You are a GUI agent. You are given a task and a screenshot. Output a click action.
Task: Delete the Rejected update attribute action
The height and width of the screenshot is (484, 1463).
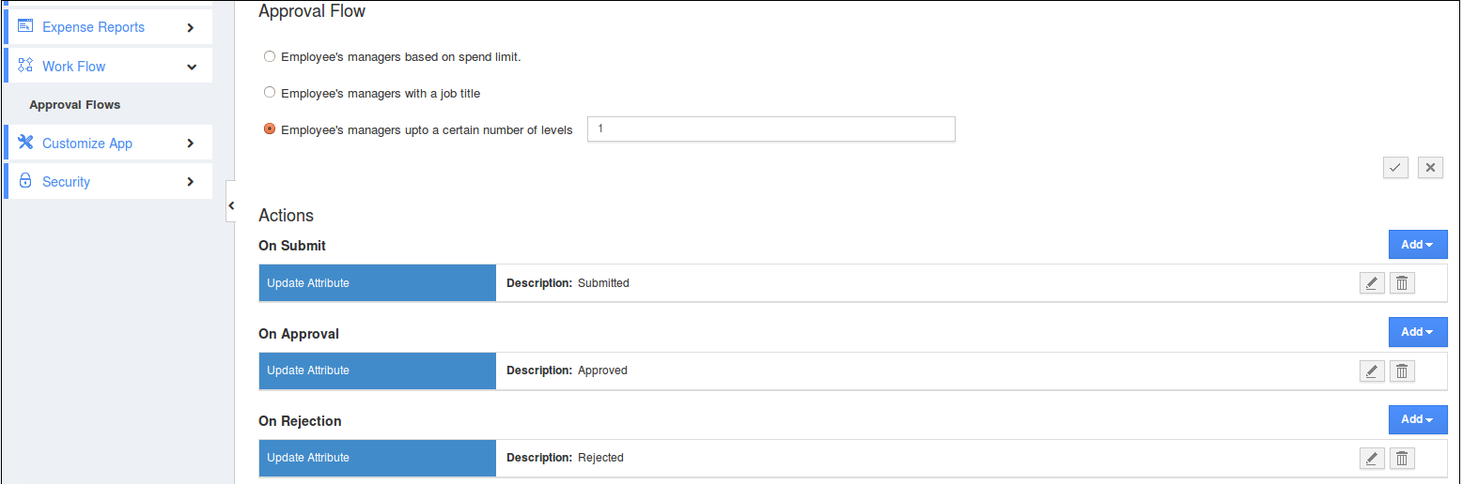[x=1402, y=459]
